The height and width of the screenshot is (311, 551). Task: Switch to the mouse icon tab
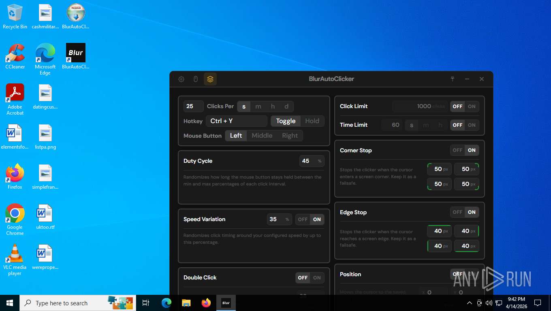pos(196,79)
